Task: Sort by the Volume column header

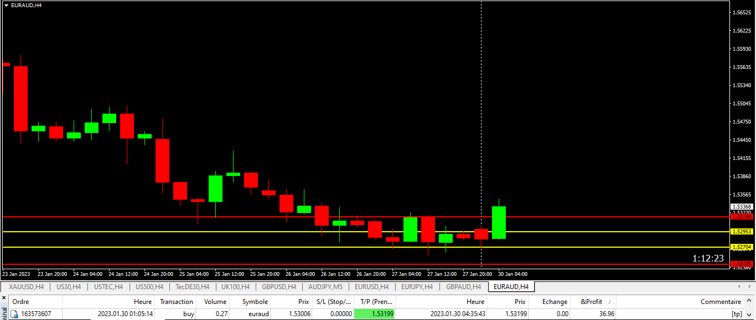Action: 215,302
